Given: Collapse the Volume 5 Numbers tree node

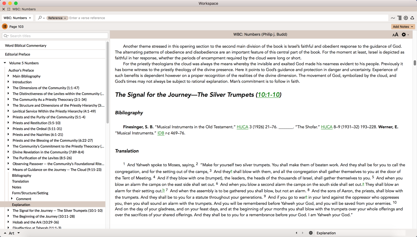Looking at the screenshot, I should (x=5, y=63).
